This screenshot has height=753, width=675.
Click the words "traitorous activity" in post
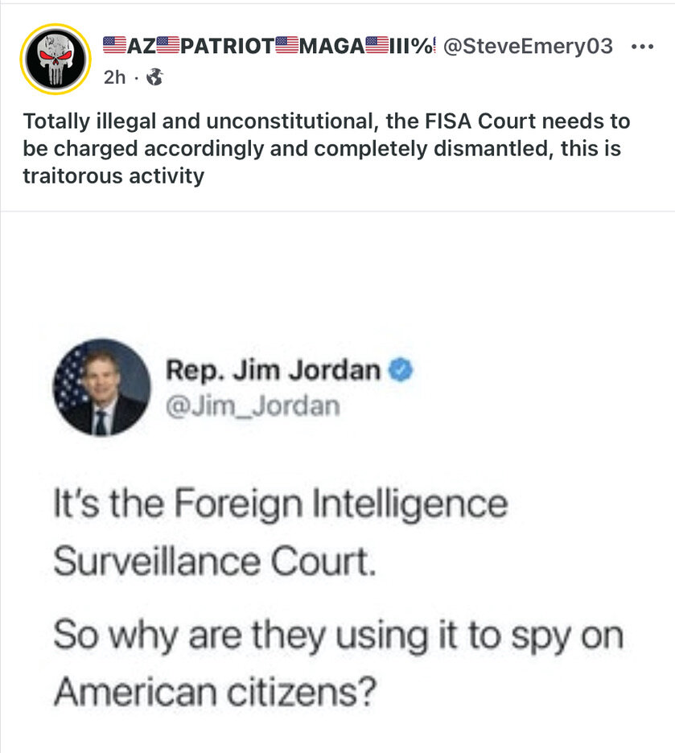[x=113, y=175]
